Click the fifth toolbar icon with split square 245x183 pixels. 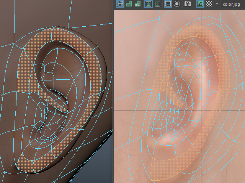[x=157, y=4]
